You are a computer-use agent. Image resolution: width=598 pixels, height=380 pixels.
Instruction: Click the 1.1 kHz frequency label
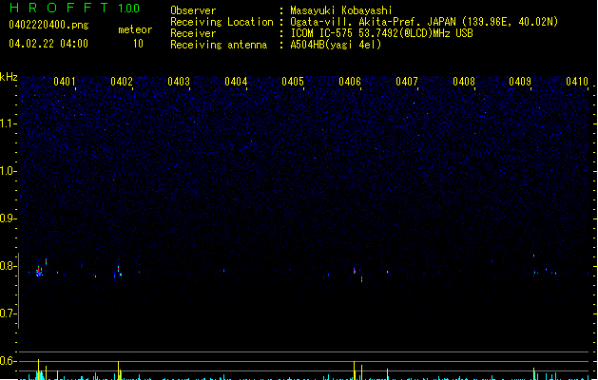pos(9,123)
